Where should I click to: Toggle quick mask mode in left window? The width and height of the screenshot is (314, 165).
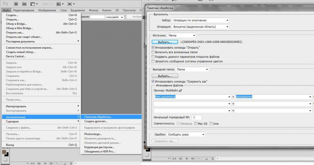point(5,159)
